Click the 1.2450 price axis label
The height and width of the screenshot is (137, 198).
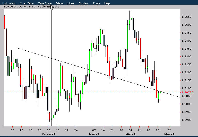coord(186,33)
